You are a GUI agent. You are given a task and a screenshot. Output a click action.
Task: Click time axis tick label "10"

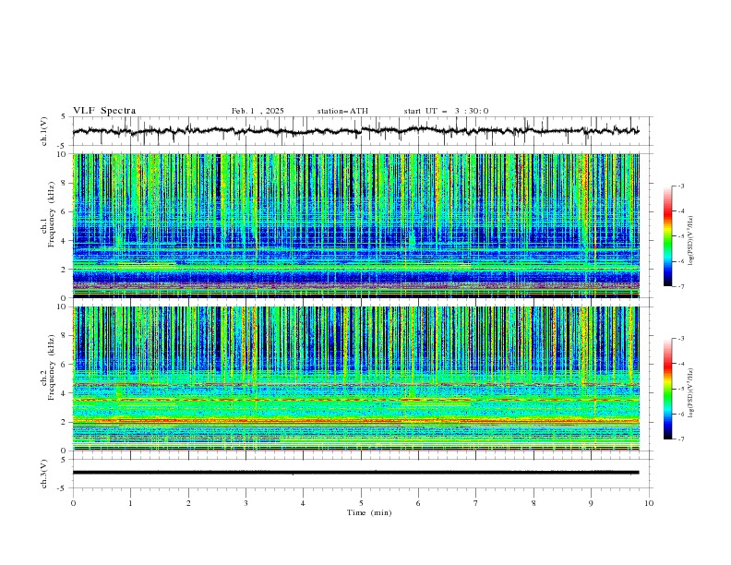pos(649,503)
